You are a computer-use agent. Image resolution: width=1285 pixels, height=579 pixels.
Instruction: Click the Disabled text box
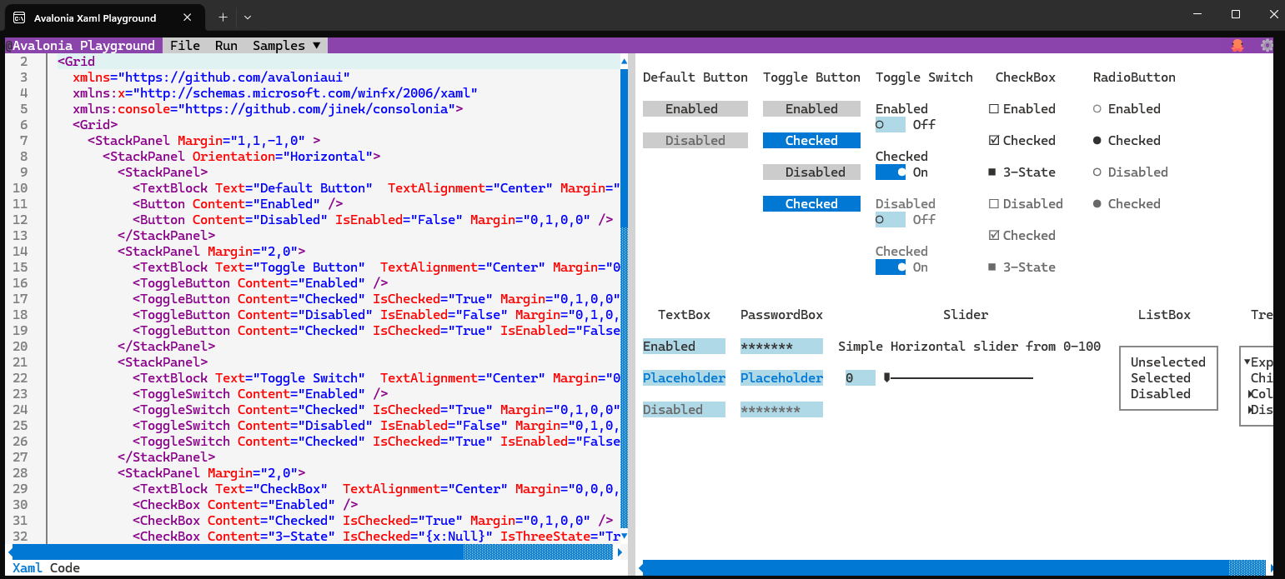684,410
